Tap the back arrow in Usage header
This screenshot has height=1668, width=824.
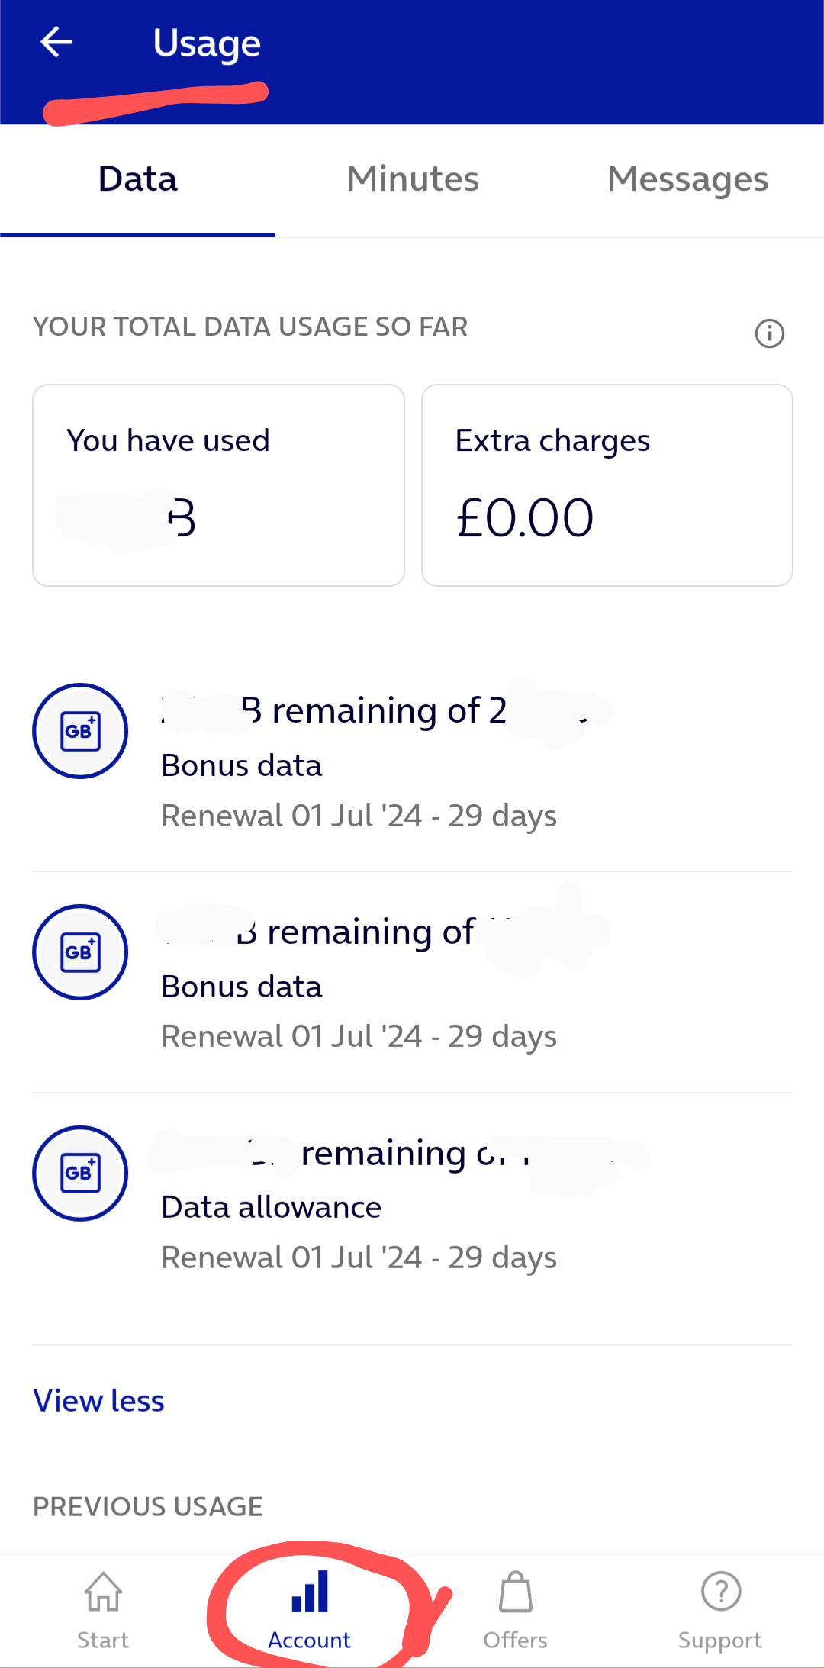click(x=56, y=42)
